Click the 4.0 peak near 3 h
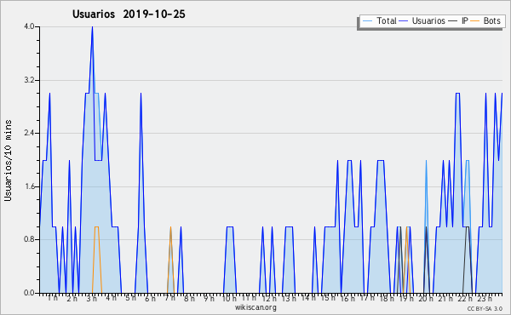The width and height of the screenshot is (511, 315). pos(92,27)
